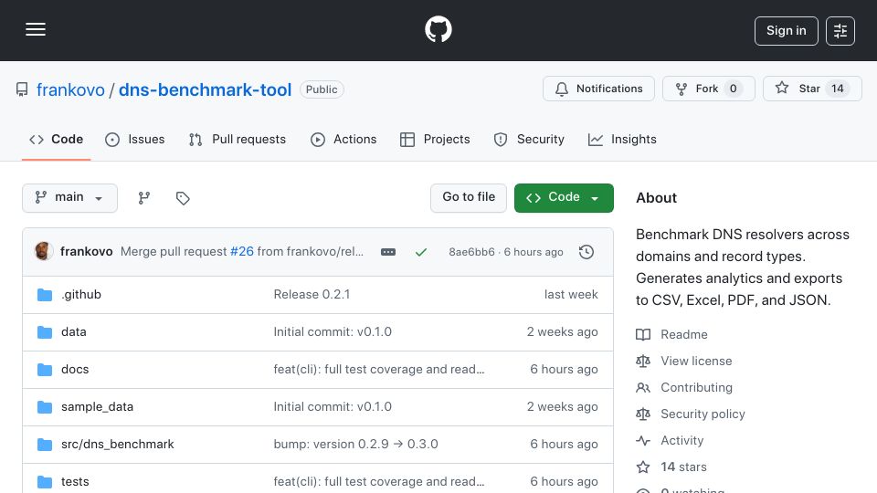Screen dimensions: 877x493
Task: Open pull request #26 link
Action: click(241, 252)
